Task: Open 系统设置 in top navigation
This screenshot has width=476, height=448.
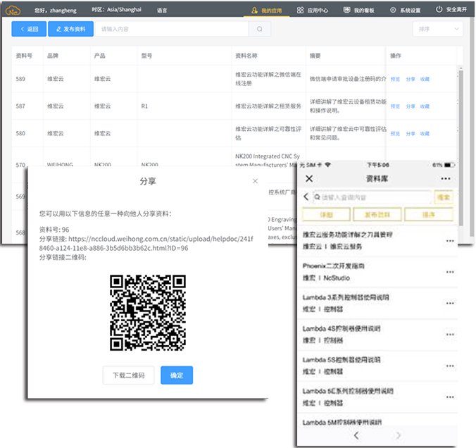Action: tap(406, 11)
